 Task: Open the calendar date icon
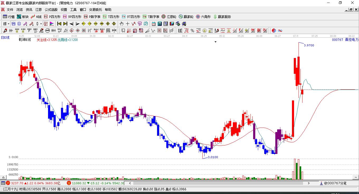[154, 24]
